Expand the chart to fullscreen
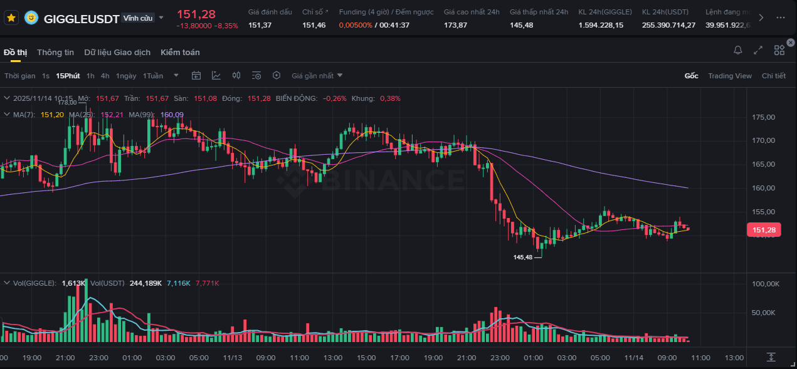The height and width of the screenshot is (369, 797). (758, 51)
